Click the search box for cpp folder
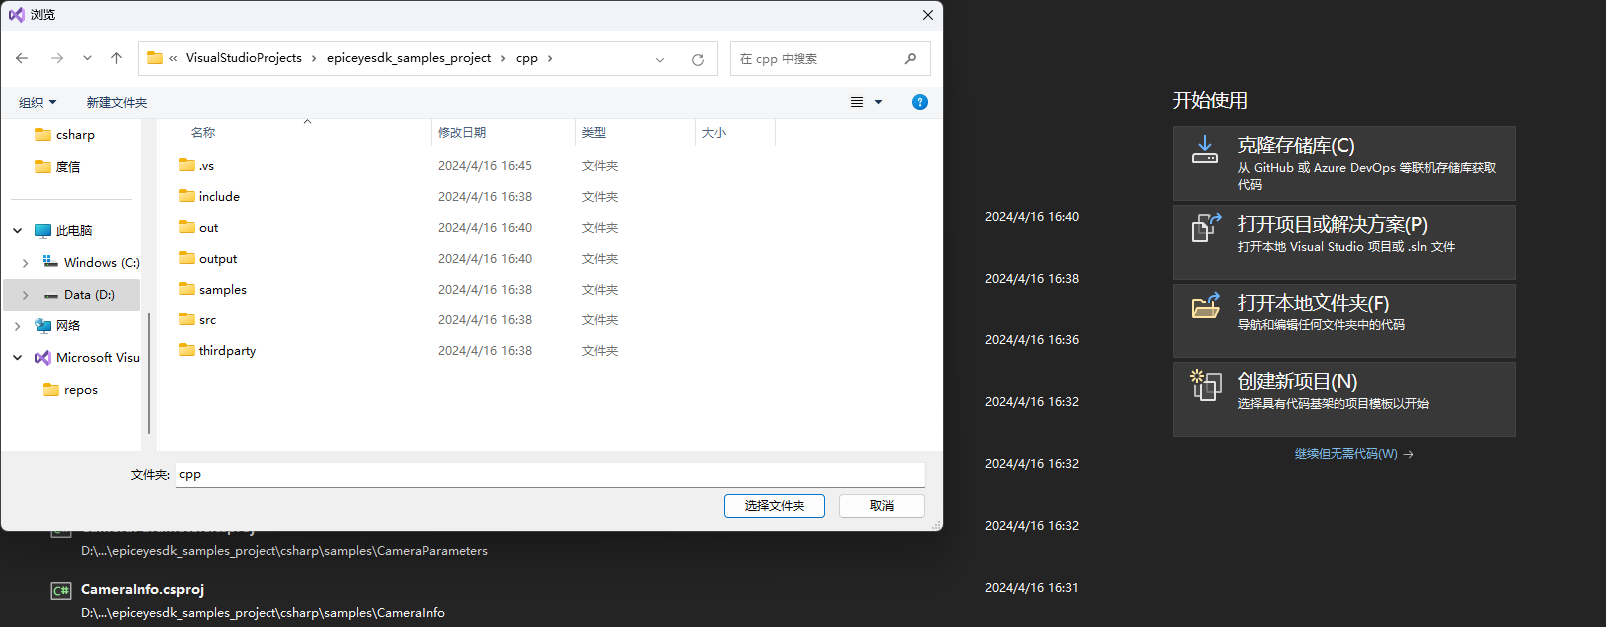Screen dimensions: 1606x627 pos(818,59)
